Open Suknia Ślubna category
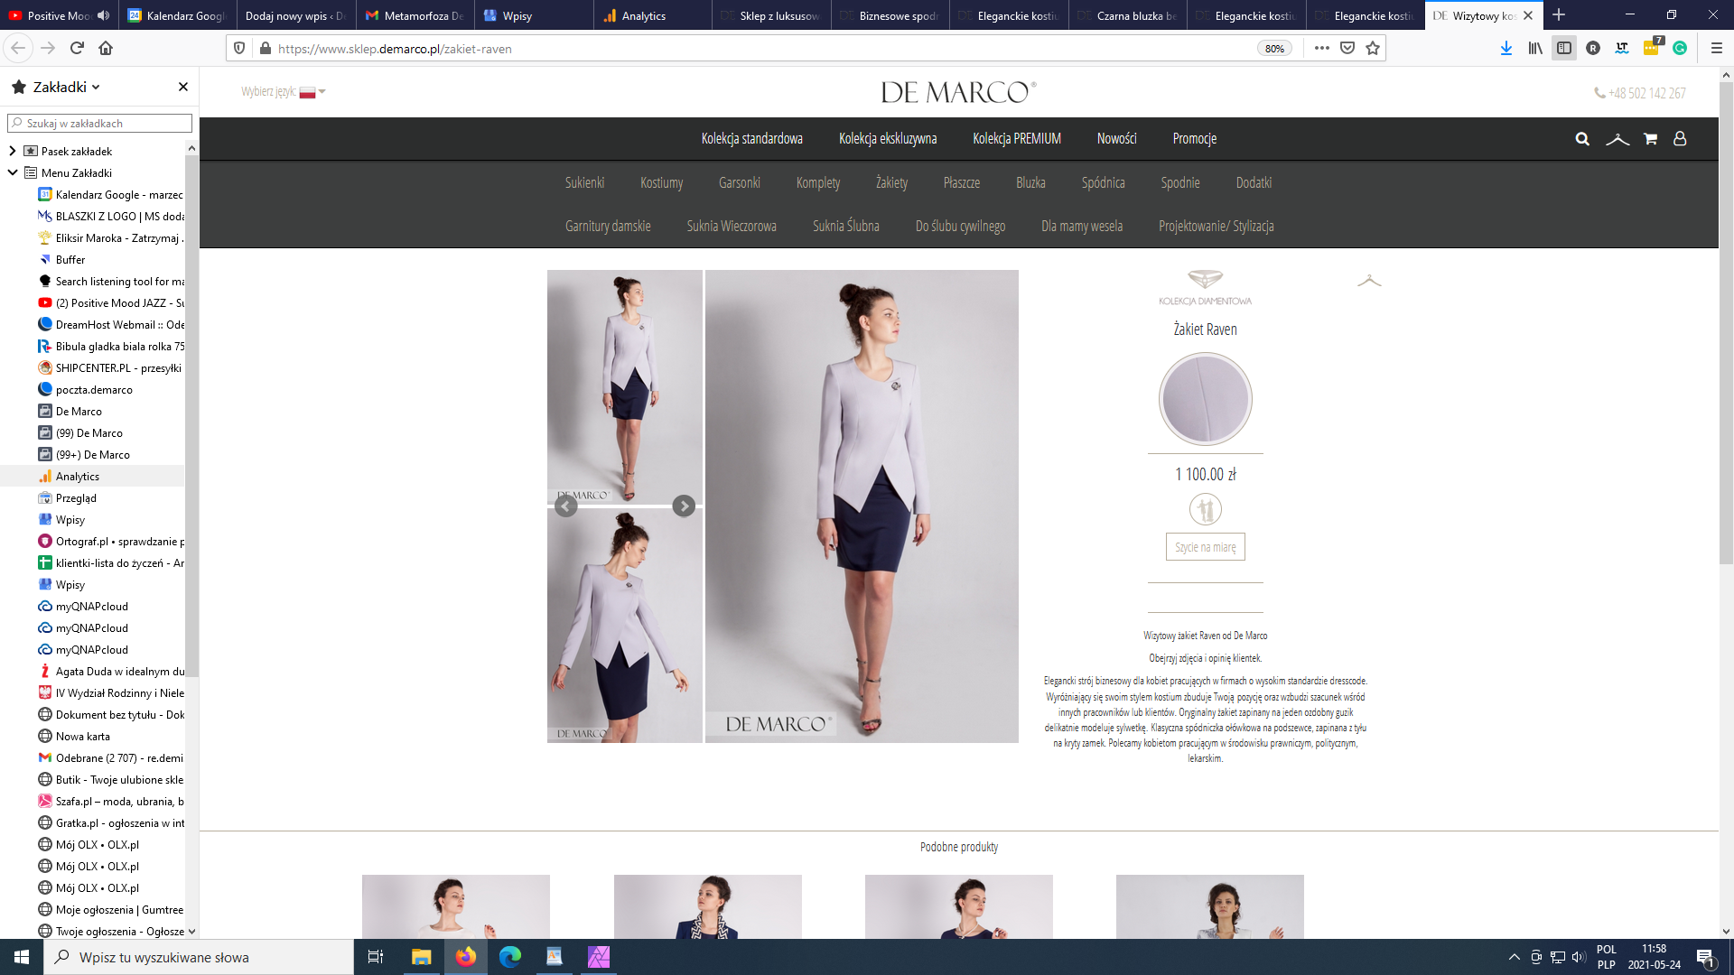The height and width of the screenshot is (975, 1734). click(845, 226)
